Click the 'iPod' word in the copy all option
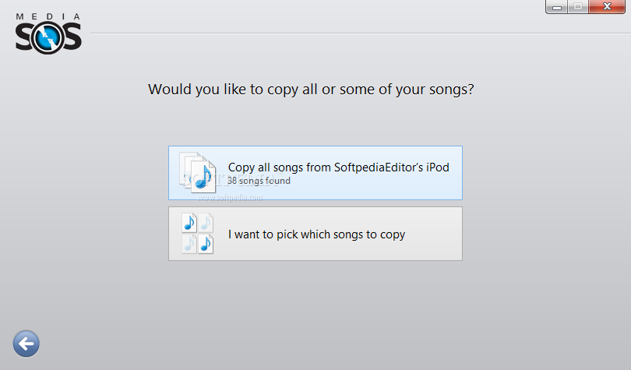 [x=438, y=167]
